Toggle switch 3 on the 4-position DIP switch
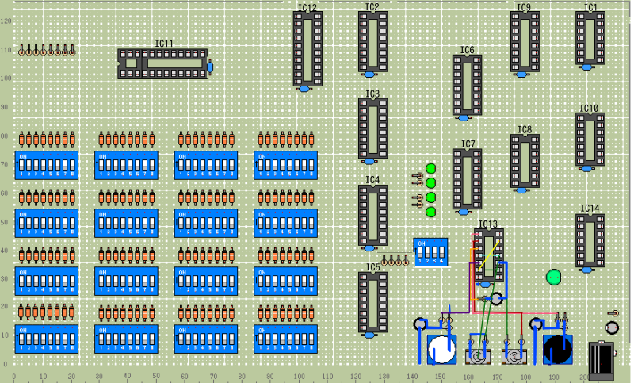Viewport: 634px width, 383px height. coord(434,253)
